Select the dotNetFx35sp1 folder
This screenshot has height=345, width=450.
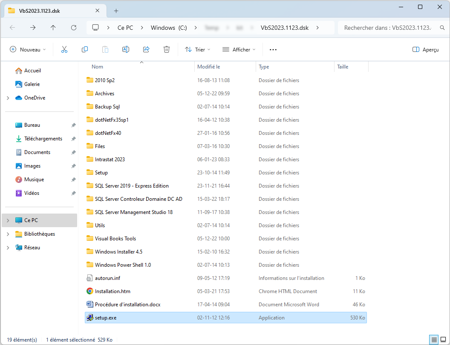pos(225,120)
